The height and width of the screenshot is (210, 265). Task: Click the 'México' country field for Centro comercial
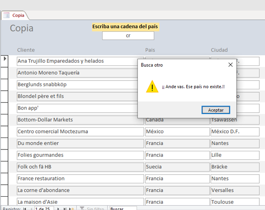pyautogui.click(x=177, y=132)
